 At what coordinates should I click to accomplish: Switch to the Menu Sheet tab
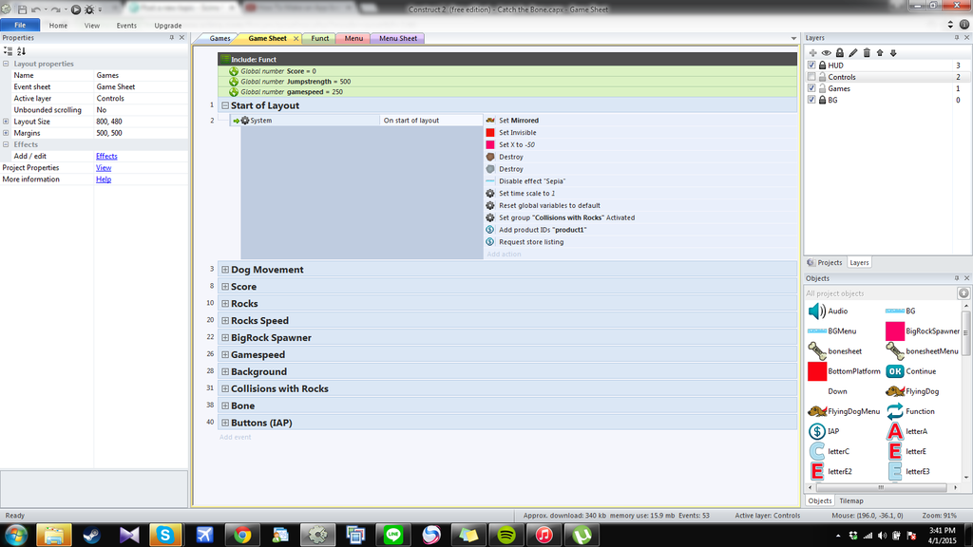click(x=398, y=39)
